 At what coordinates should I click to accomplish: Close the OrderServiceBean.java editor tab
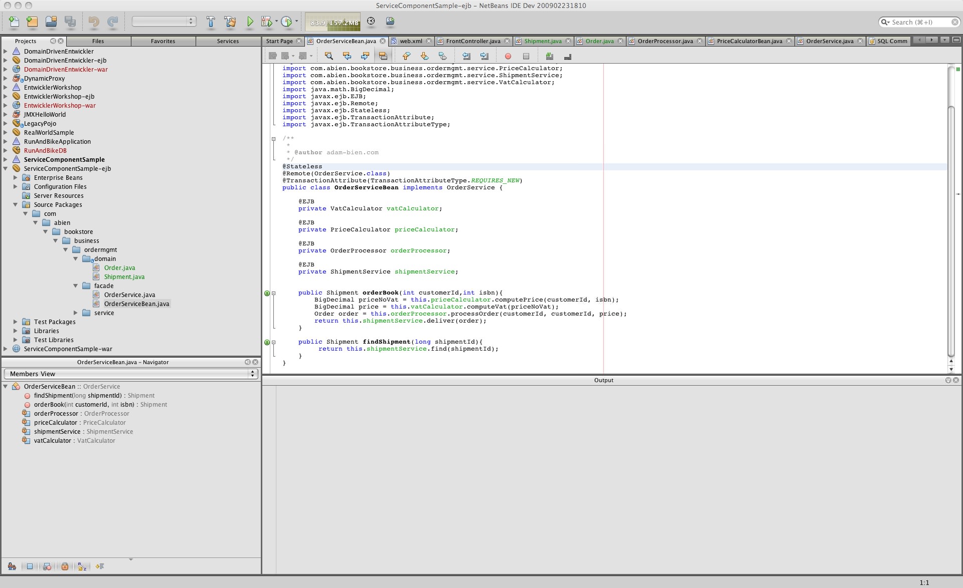(382, 41)
